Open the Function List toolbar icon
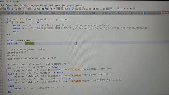The image size is (169, 95). coord(83,9)
